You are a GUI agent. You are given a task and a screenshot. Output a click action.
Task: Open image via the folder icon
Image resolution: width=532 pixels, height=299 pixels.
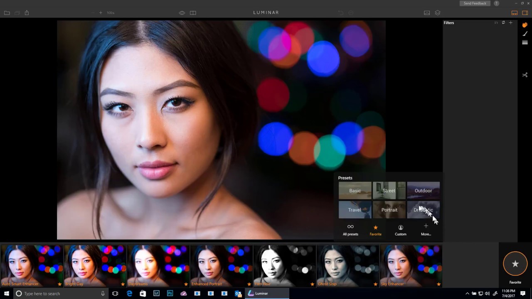point(7,13)
